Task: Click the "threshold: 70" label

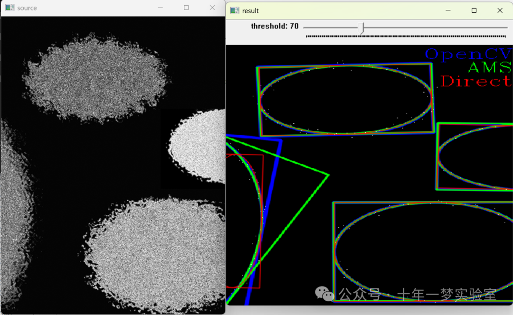Action: click(275, 26)
